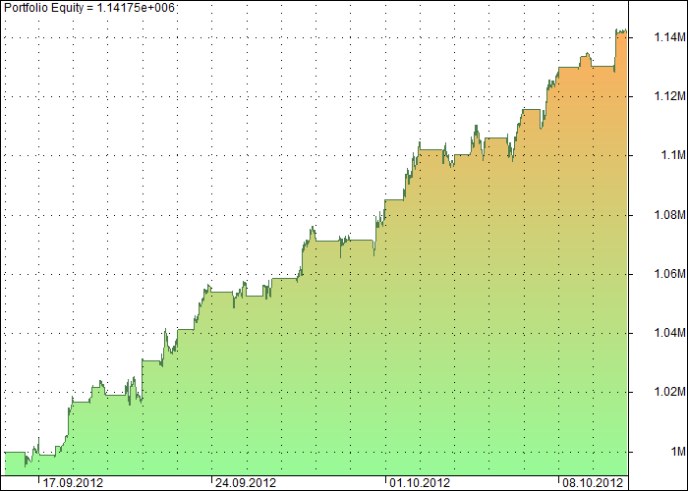
Task: Click the equity curve's final peak near 1.14M
Action: coord(619,31)
